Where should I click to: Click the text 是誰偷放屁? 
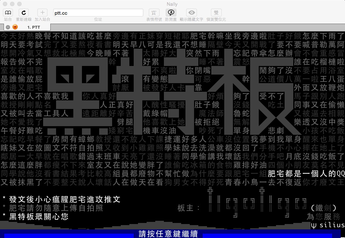coord(22,79)
